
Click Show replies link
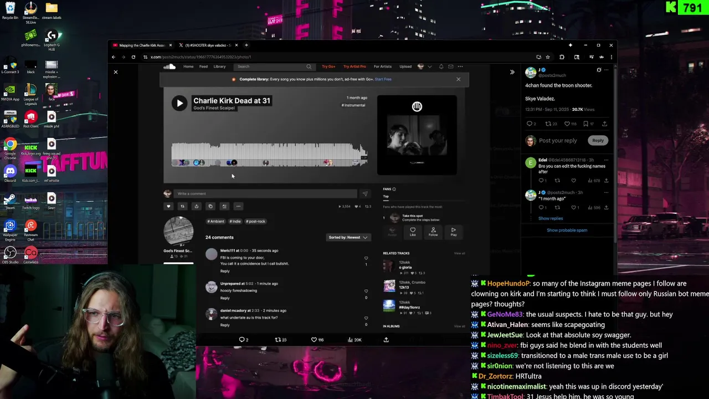tap(551, 218)
